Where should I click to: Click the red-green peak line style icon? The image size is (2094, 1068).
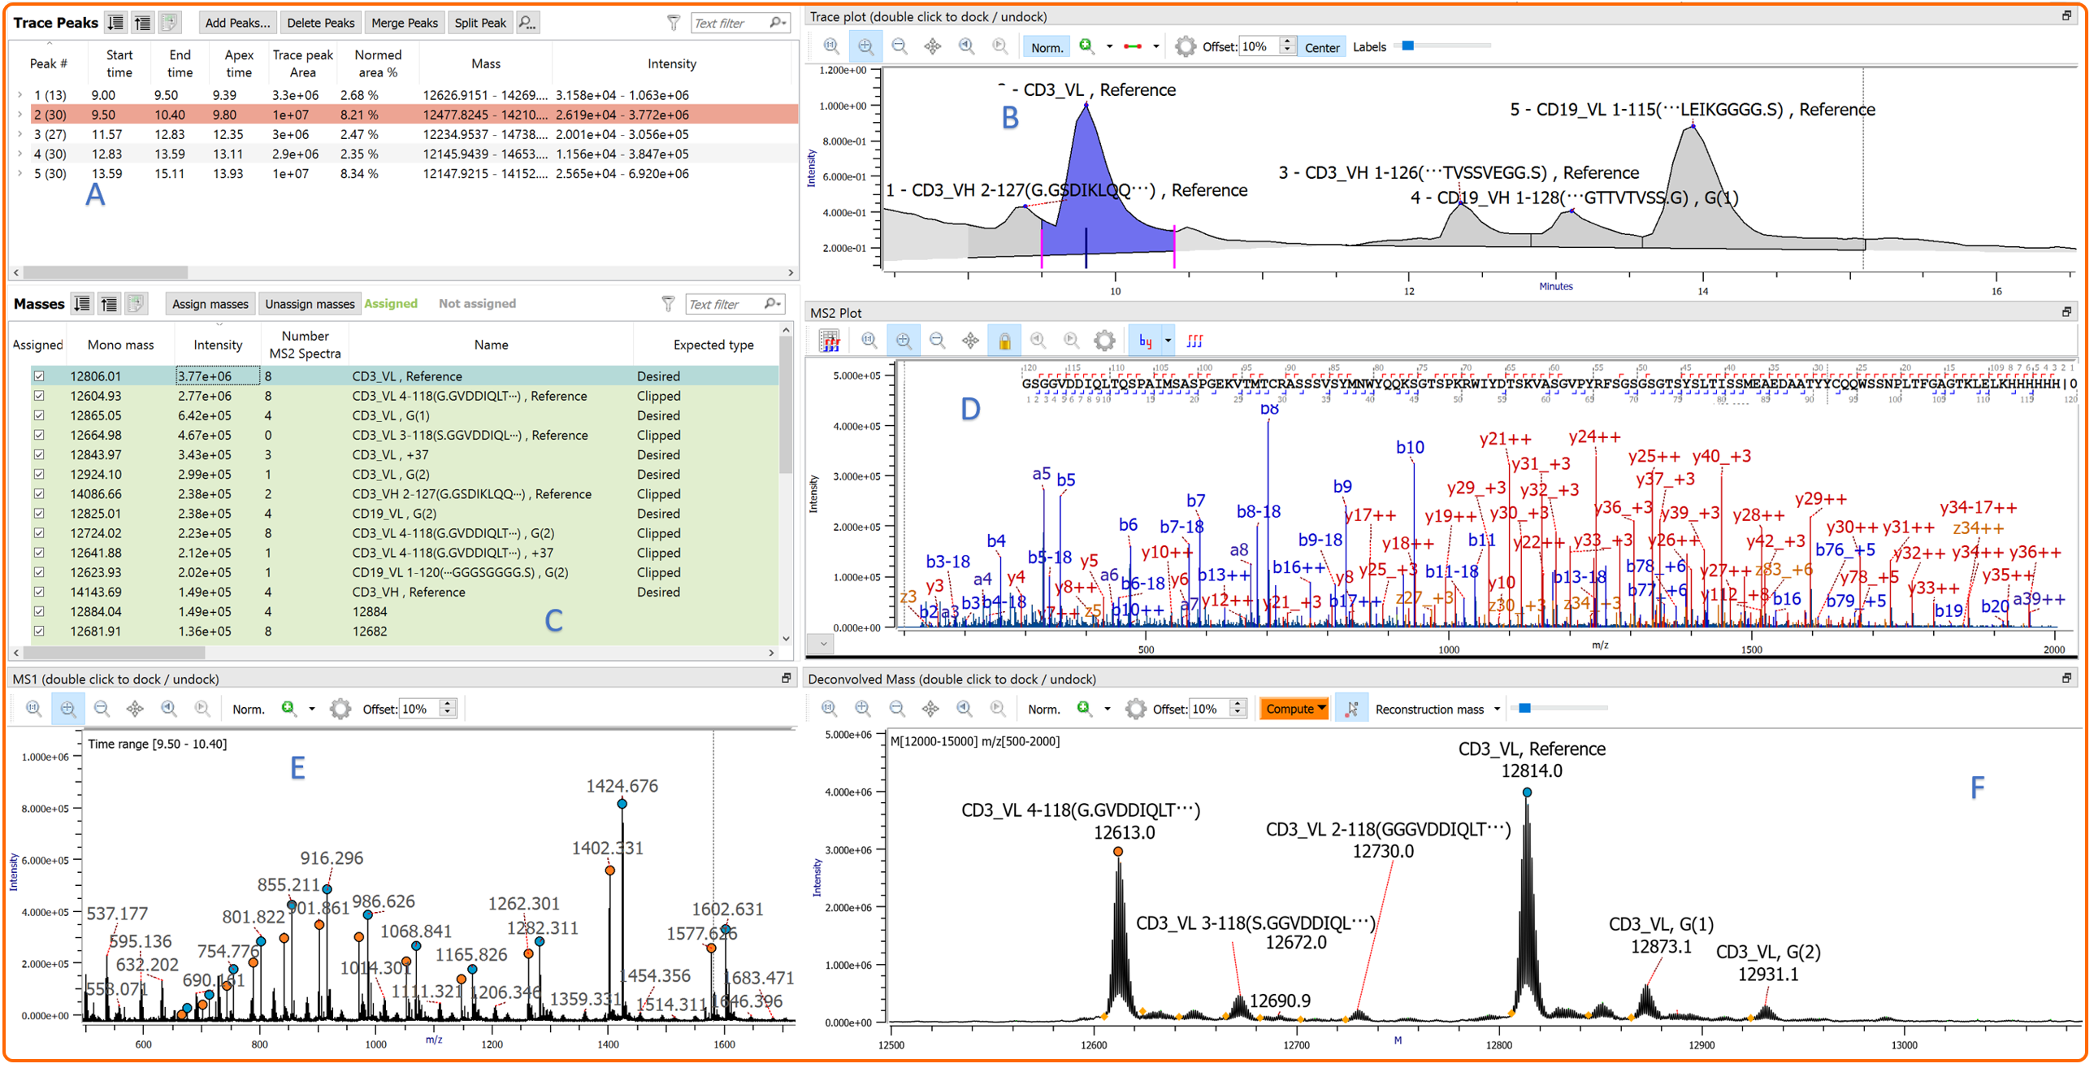(1133, 46)
